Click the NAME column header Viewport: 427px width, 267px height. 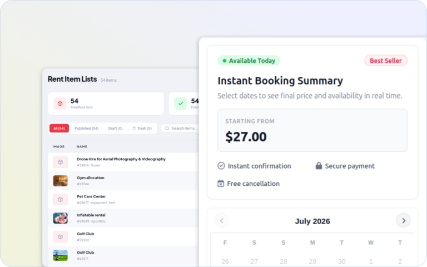[x=82, y=147]
